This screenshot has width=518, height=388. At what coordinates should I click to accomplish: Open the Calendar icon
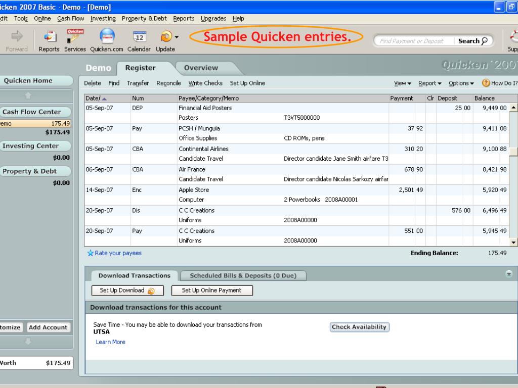[140, 36]
